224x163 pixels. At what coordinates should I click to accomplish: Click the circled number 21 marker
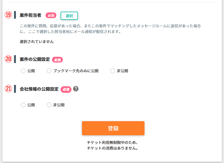[8, 88]
